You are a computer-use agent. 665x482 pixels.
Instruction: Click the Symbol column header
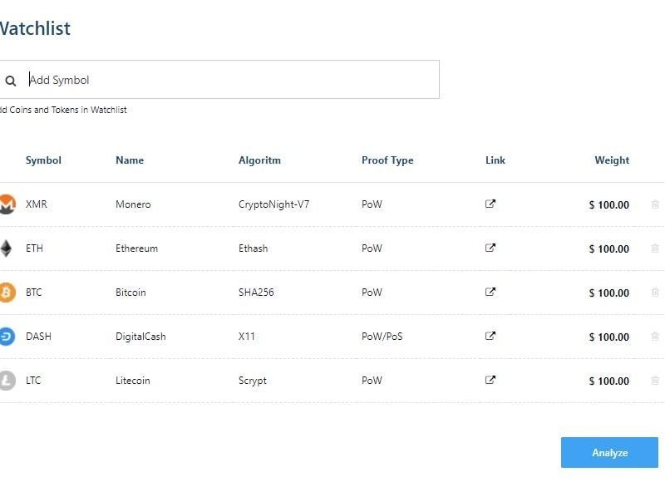point(43,160)
